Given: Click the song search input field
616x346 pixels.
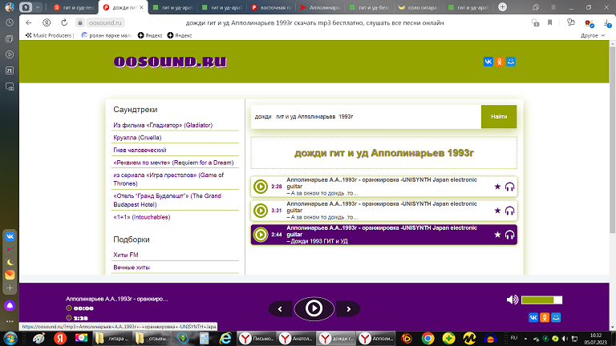Looking at the screenshot, I should 366,116.
